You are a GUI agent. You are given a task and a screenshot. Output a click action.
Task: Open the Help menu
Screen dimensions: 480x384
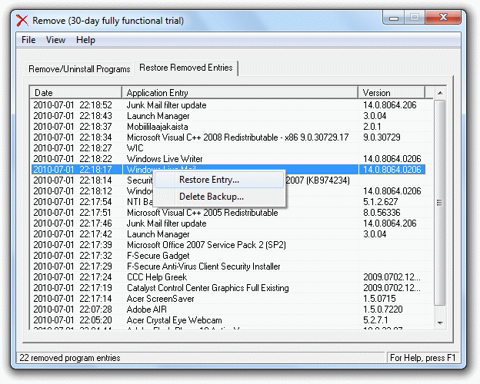[x=85, y=40]
